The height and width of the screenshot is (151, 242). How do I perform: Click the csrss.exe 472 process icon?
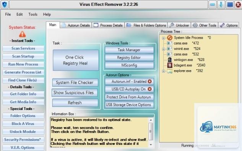click(170, 43)
